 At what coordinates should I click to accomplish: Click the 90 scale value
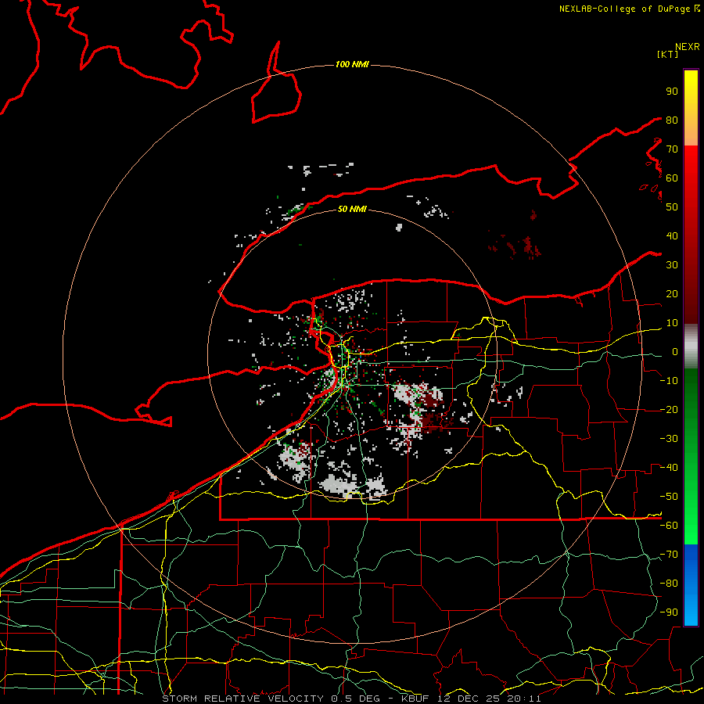click(672, 92)
